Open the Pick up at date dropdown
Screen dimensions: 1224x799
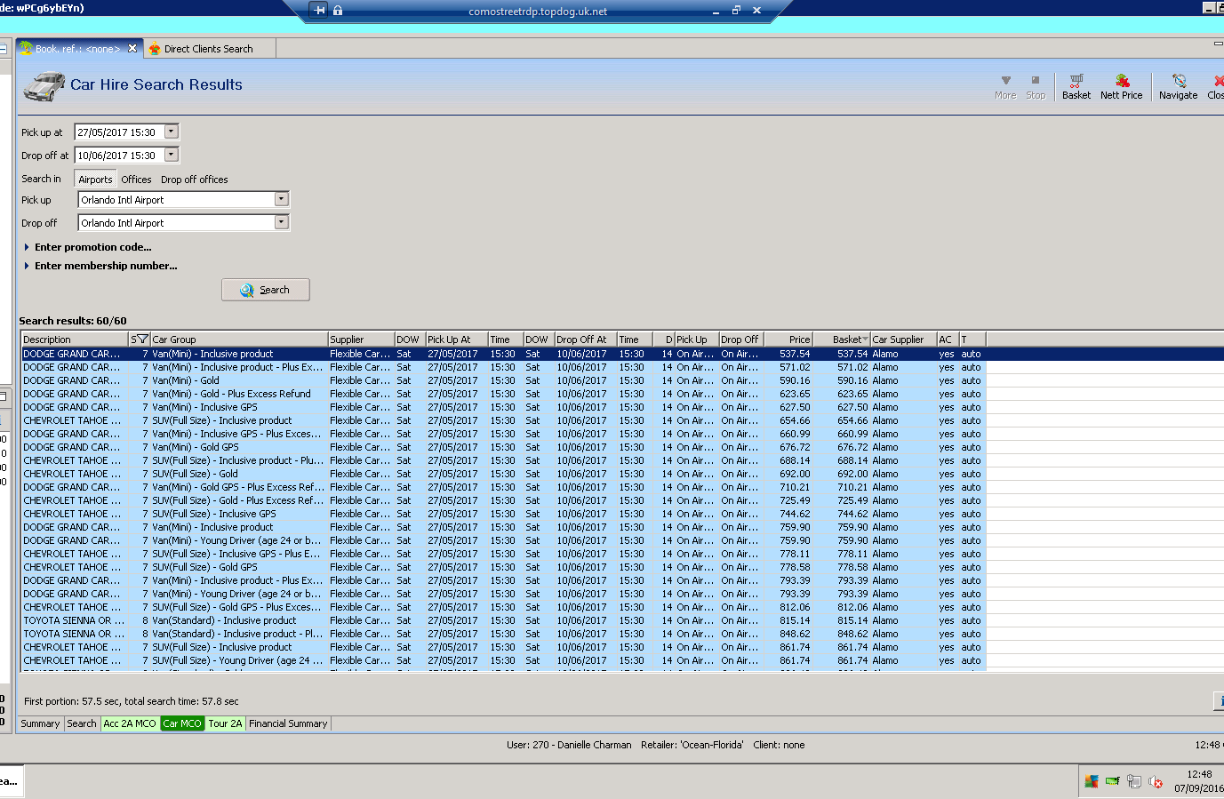[172, 132]
